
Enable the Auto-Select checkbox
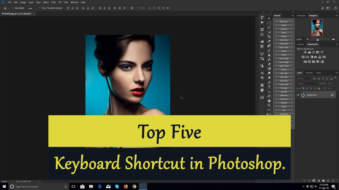[x=13, y=8]
